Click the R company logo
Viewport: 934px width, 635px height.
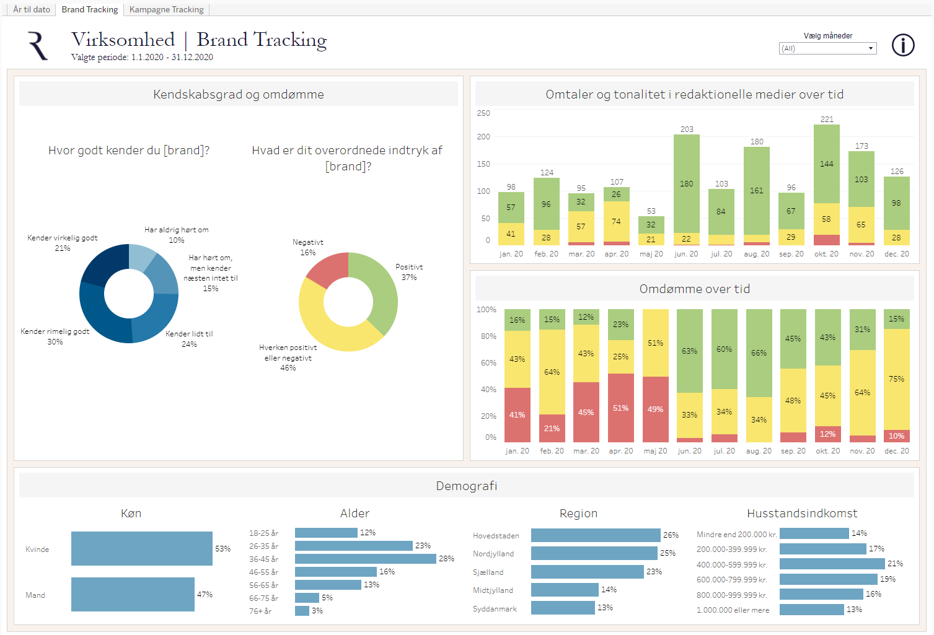(x=38, y=46)
